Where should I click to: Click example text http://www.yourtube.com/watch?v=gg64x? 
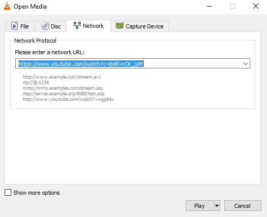point(68,99)
